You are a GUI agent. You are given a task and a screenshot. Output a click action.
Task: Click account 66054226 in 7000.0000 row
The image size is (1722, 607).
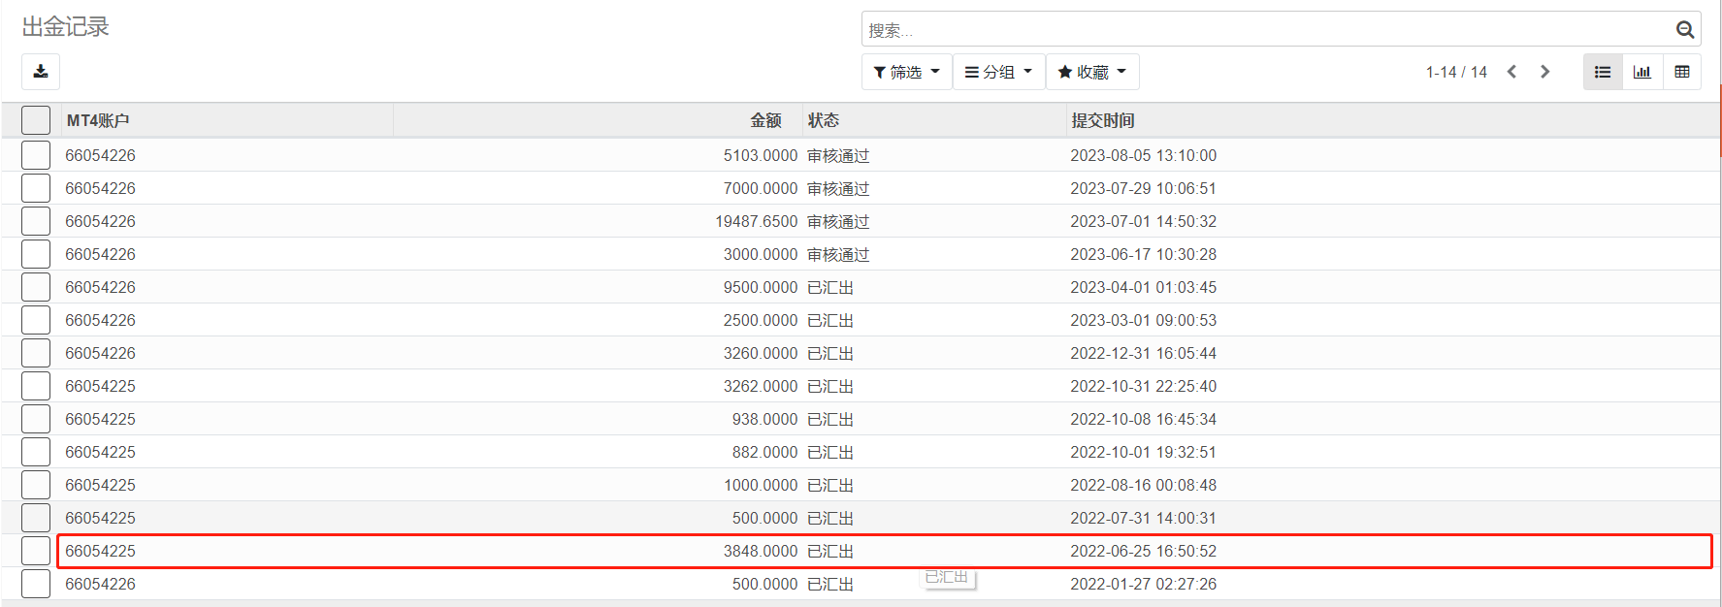pyautogui.click(x=100, y=188)
